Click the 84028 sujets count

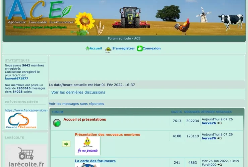17,92
